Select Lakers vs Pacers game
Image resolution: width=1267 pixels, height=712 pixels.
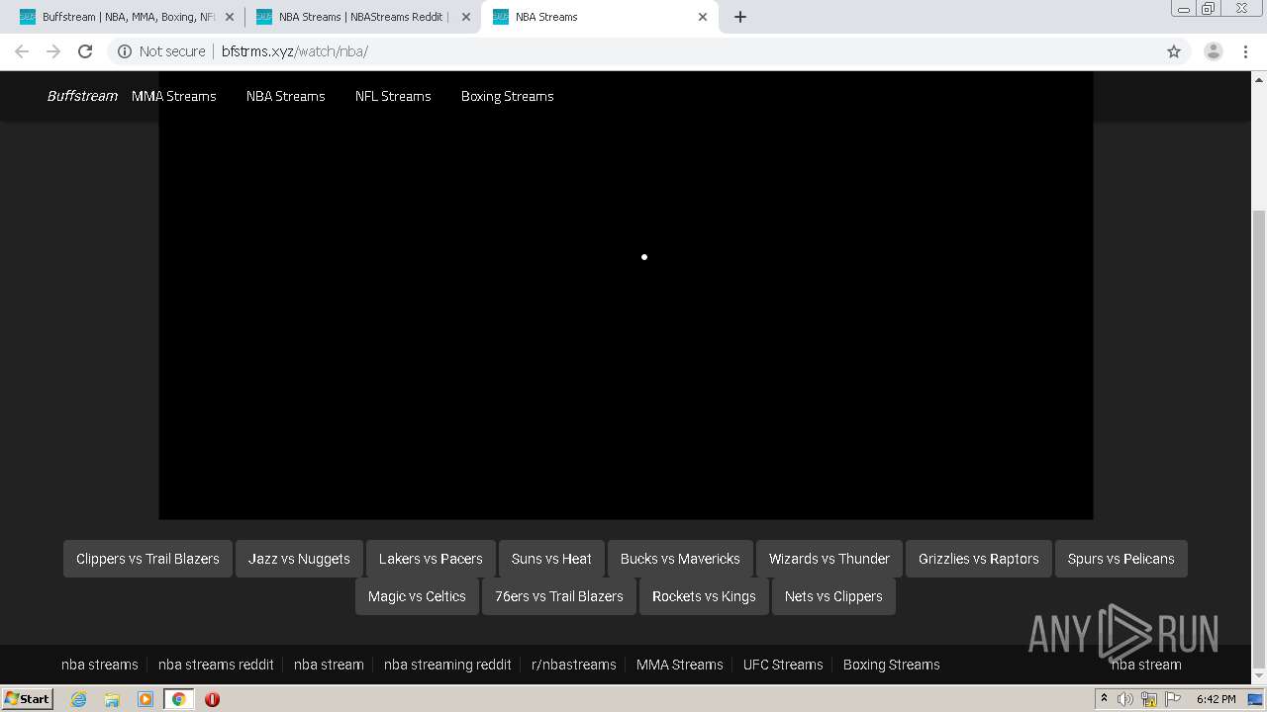coord(431,559)
